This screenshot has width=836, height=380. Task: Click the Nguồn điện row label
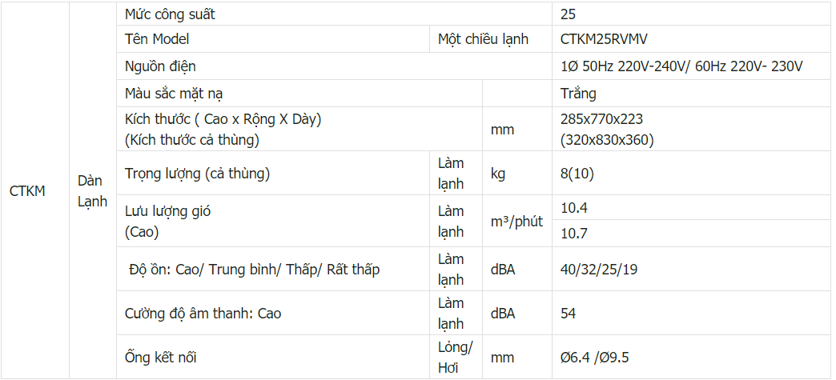point(160,66)
